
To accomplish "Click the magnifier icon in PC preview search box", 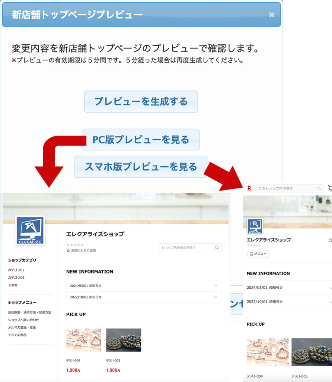I will tap(217, 248).
